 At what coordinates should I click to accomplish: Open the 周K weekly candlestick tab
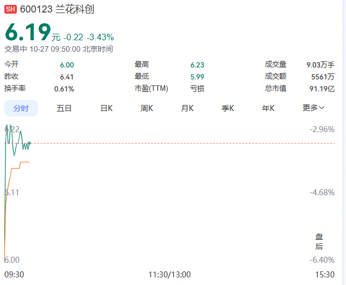coord(147,108)
